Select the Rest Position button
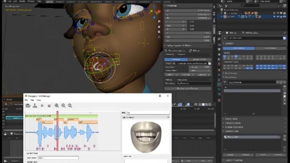The height and width of the screenshot is (163, 290). (270, 48)
